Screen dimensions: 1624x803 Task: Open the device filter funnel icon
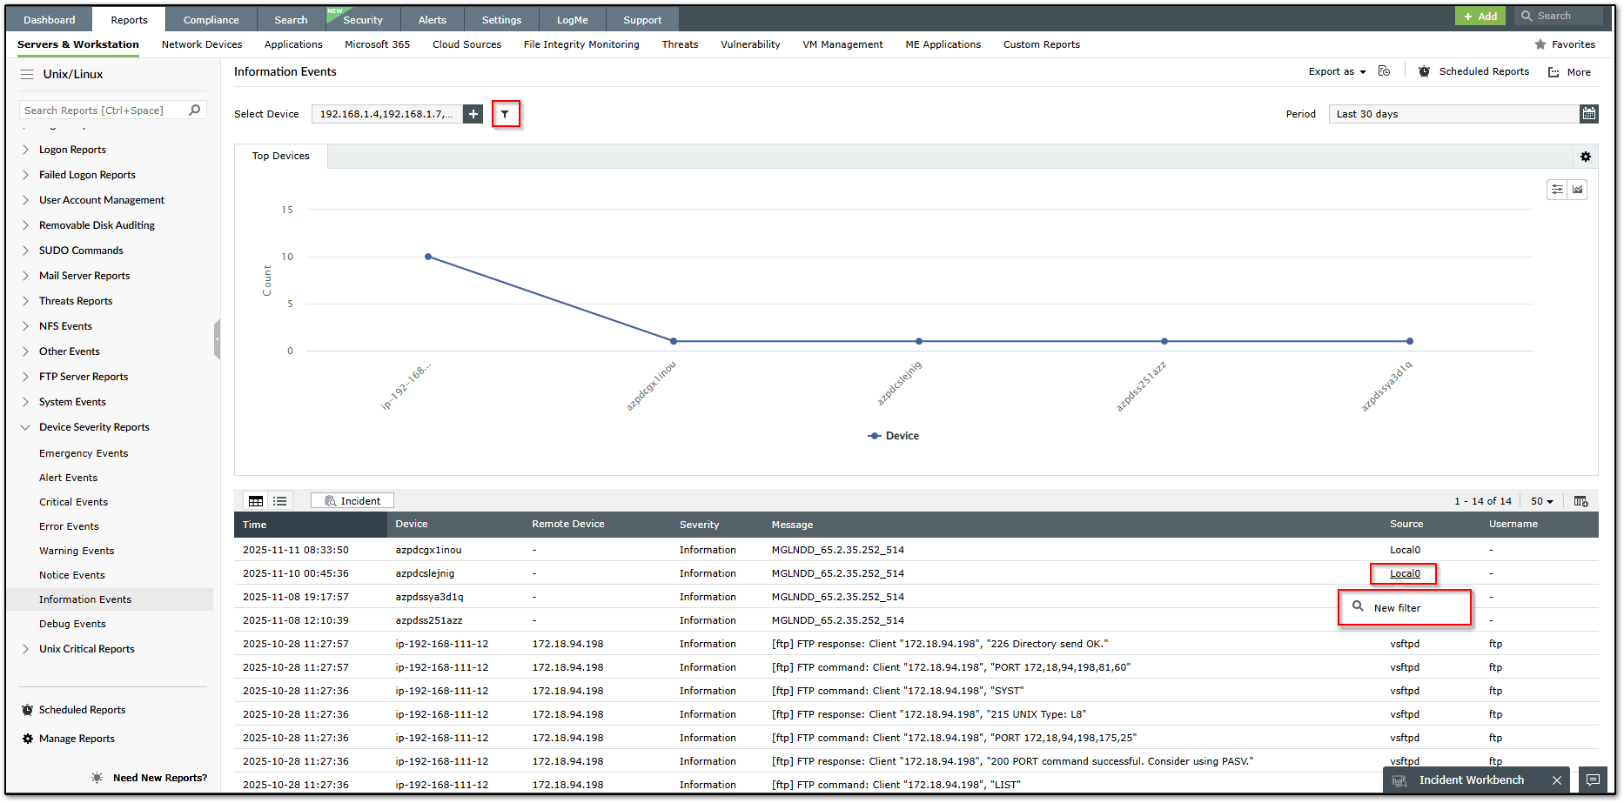pyautogui.click(x=505, y=114)
